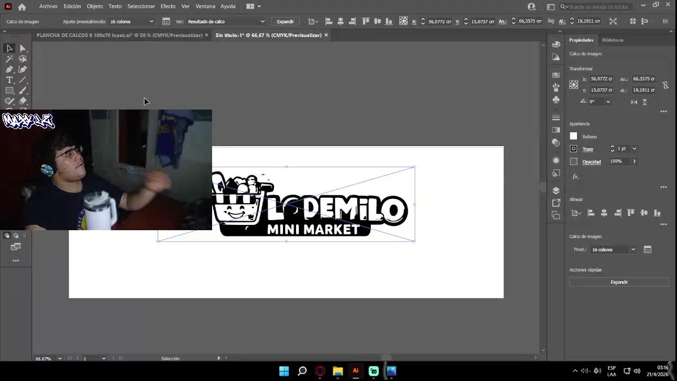Open the rotation angle dropdown
Viewport: 677px width, 381px height.
608,102
